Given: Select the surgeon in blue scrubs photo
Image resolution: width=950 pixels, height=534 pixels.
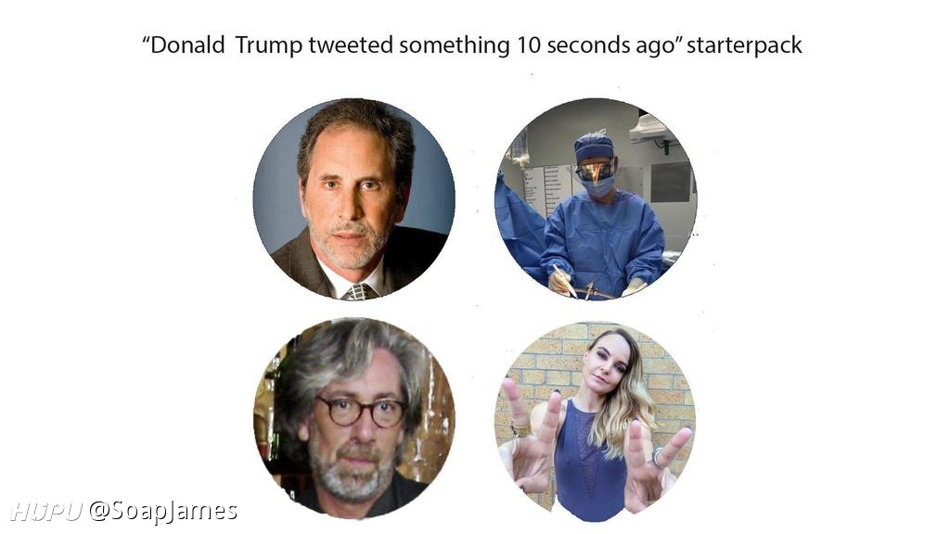Looking at the screenshot, I should pyautogui.click(x=597, y=198).
